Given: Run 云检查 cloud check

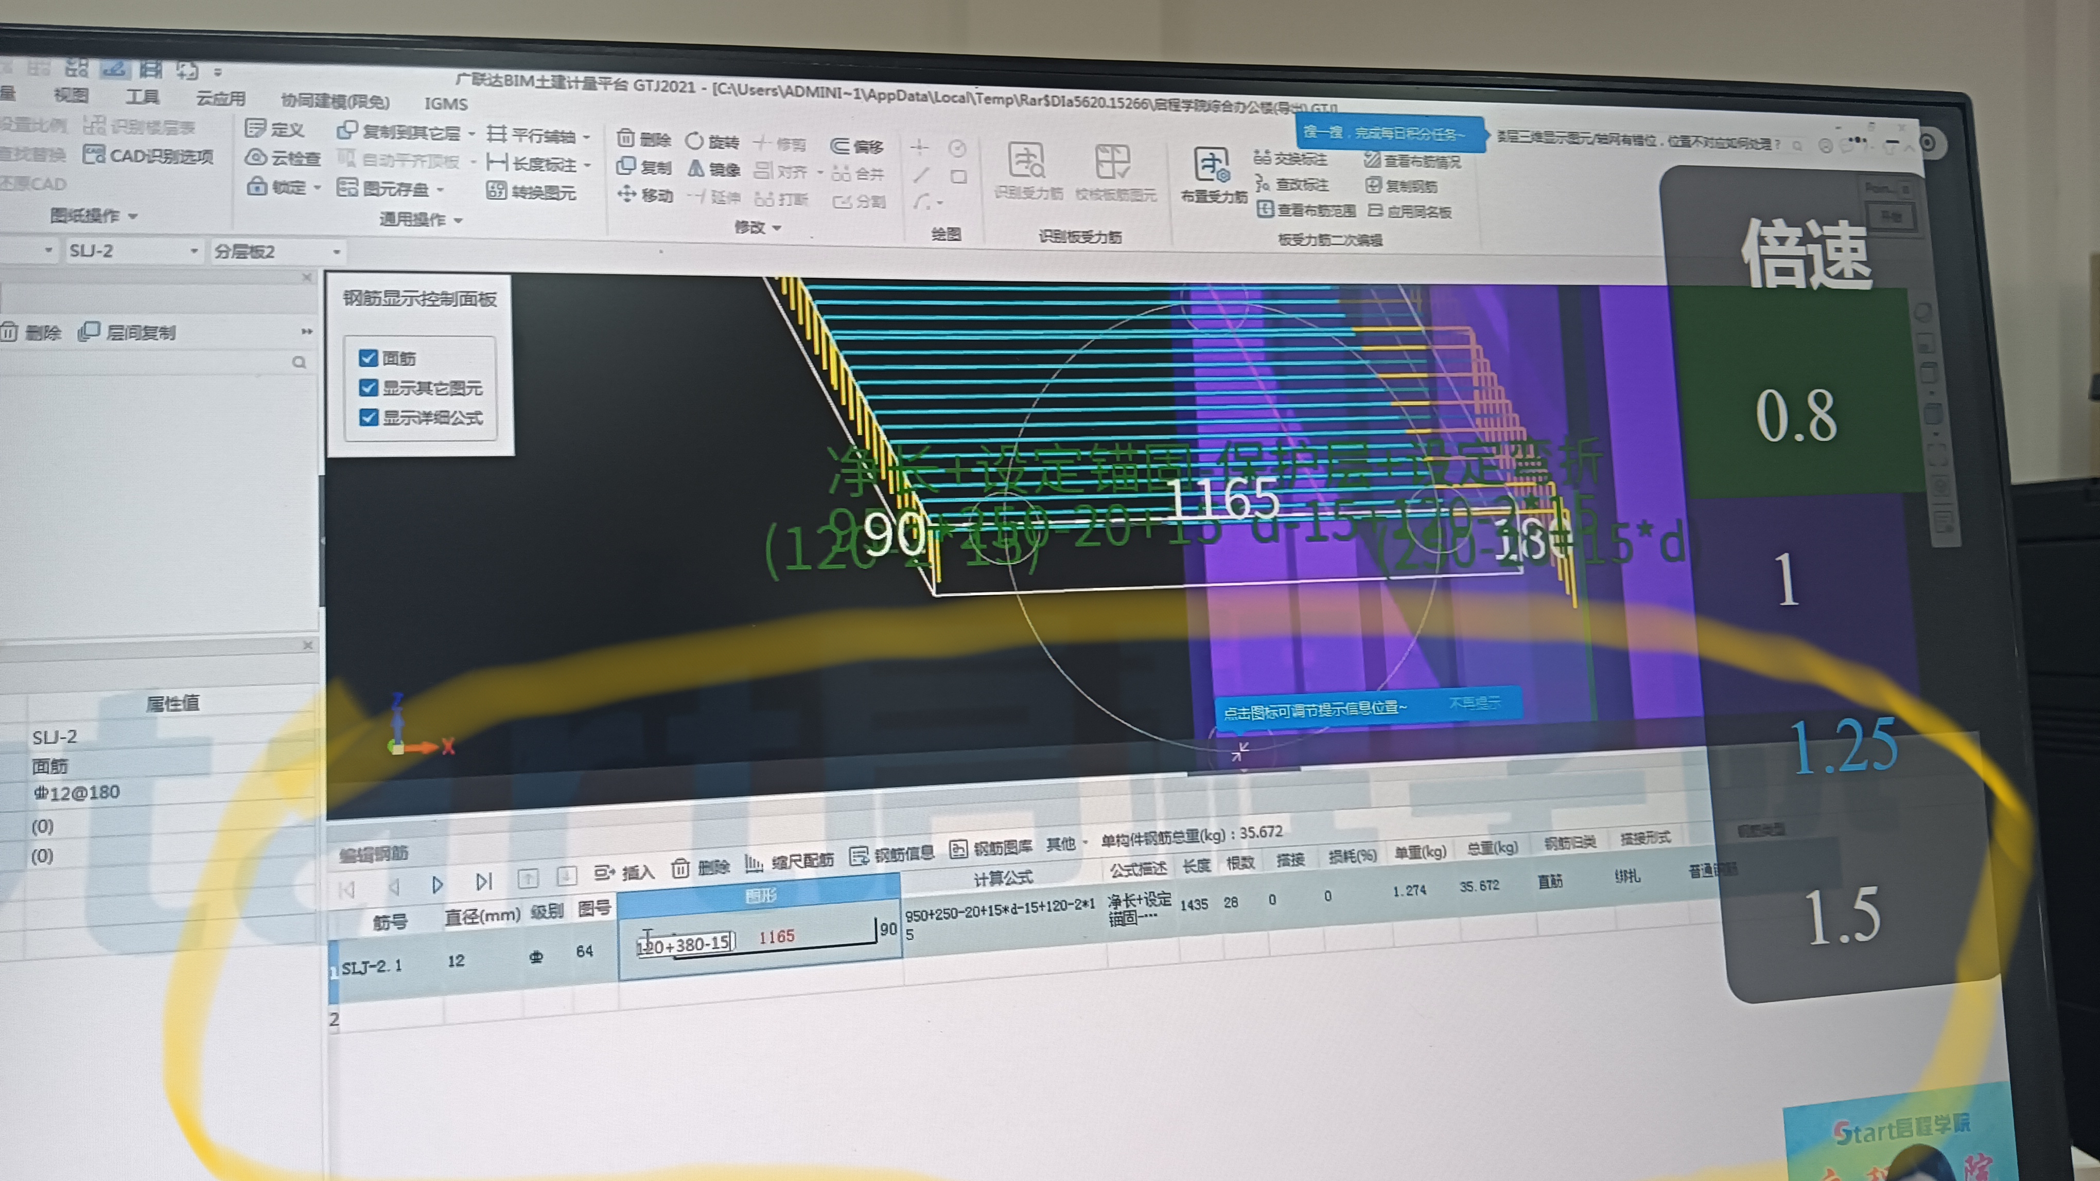Looking at the screenshot, I should [283, 157].
